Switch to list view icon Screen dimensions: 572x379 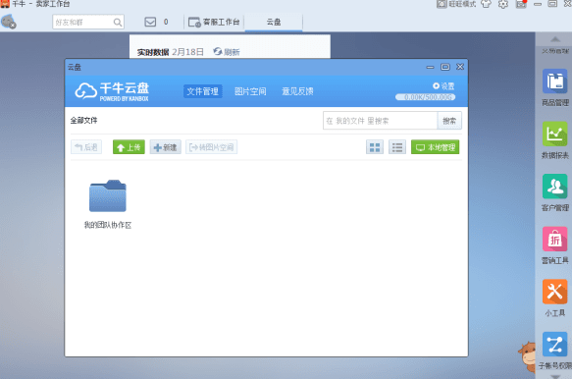tap(397, 147)
